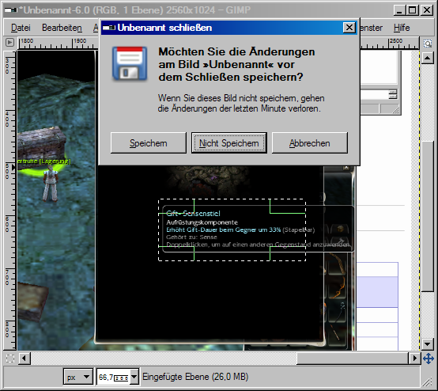Open the Hilfe menu

[x=402, y=28]
